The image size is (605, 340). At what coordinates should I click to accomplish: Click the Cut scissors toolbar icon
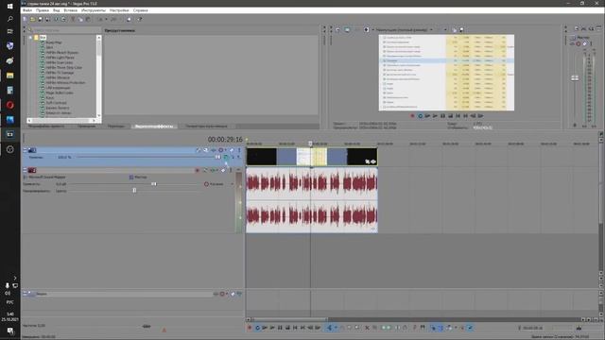click(73, 19)
